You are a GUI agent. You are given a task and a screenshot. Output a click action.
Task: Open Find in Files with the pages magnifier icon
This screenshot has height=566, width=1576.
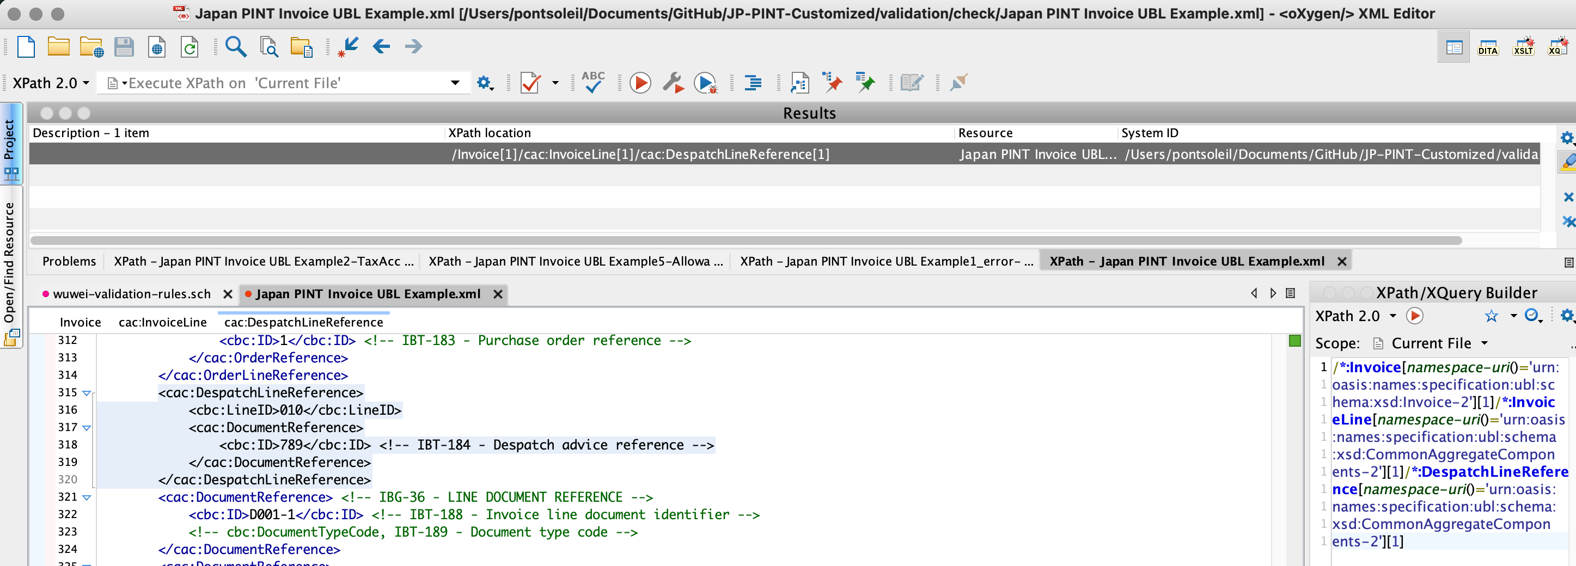[x=268, y=47]
